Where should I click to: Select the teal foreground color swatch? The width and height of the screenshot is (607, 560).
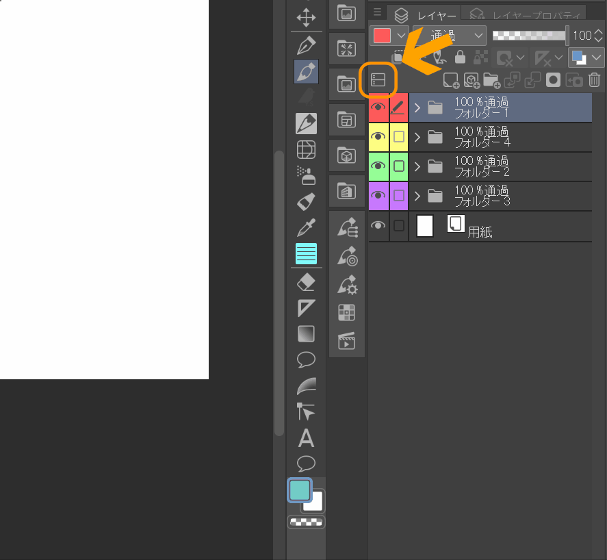(x=300, y=490)
